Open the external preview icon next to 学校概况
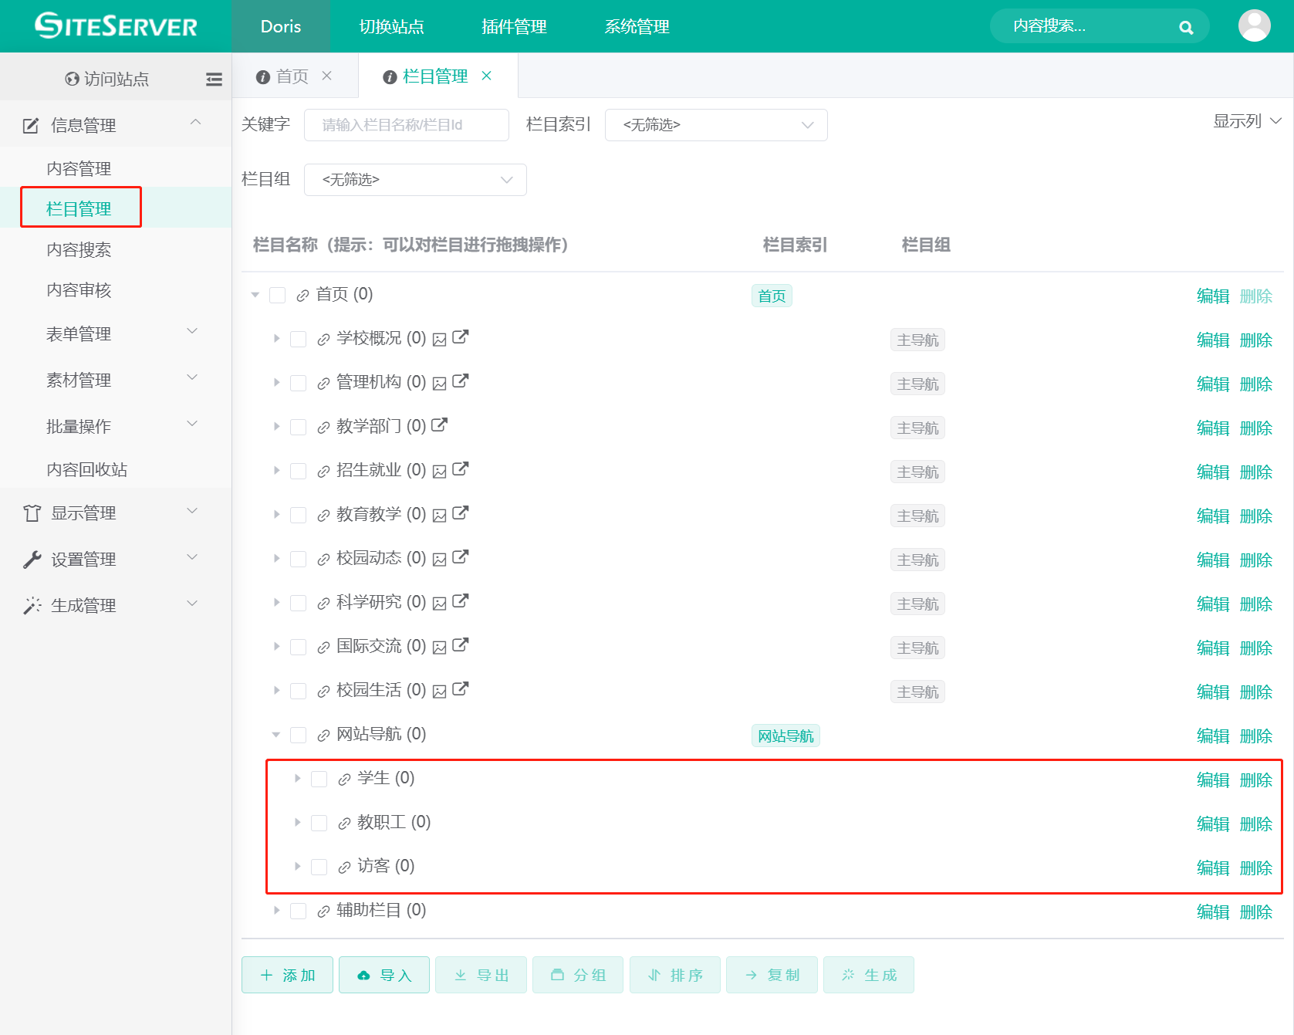The image size is (1294, 1035). click(460, 337)
